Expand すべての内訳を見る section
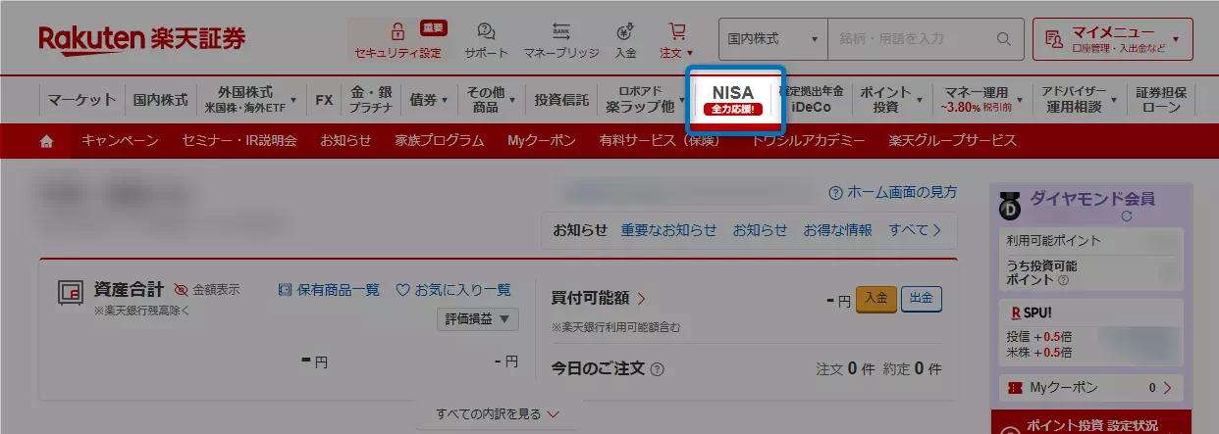 (x=498, y=414)
